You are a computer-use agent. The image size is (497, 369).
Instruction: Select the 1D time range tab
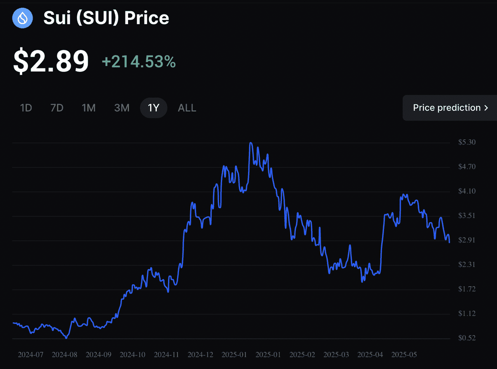(26, 108)
